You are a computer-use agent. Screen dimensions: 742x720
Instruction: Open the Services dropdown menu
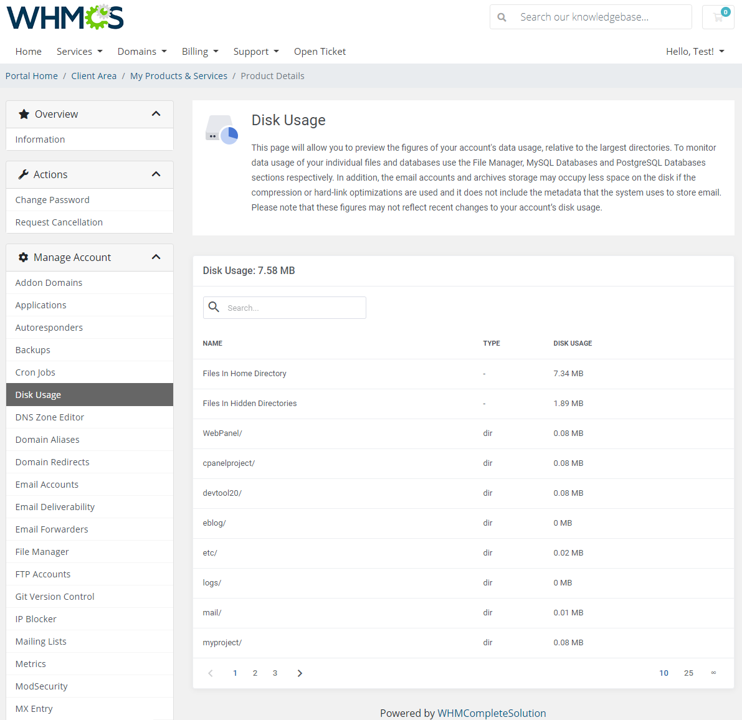click(79, 51)
